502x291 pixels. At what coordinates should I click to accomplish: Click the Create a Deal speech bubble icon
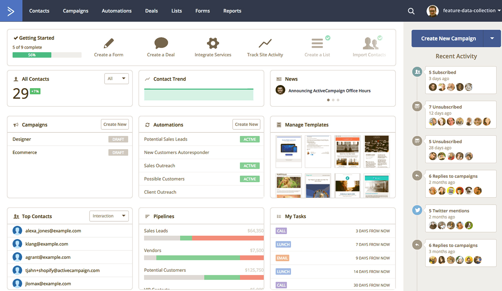[x=161, y=43]
